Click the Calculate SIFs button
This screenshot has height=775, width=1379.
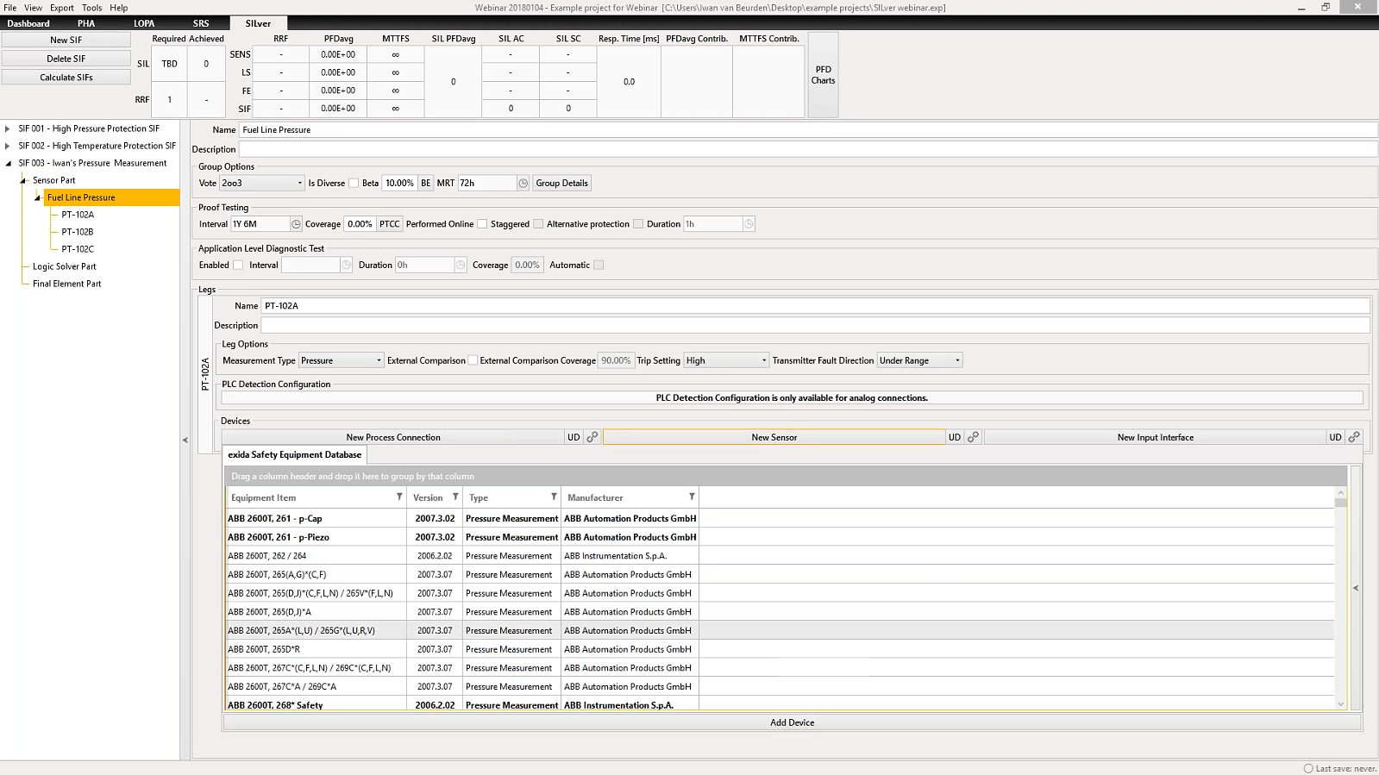[66, 78]
